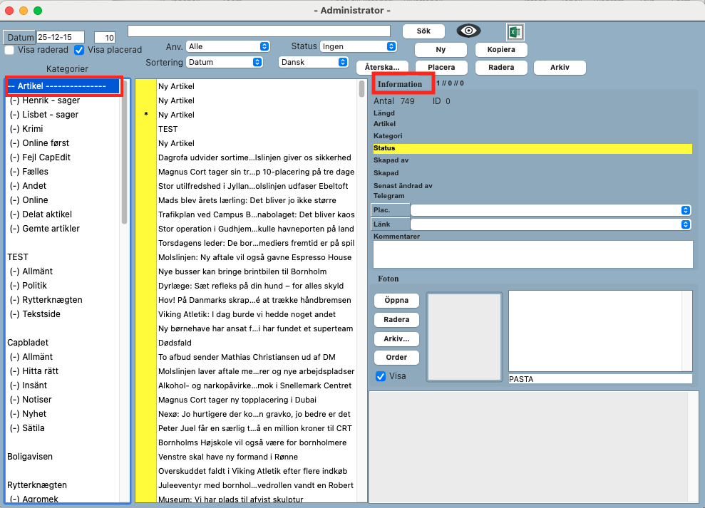Click the Kommentarer text field
The image size is (705, 508).
click(532, 254)
